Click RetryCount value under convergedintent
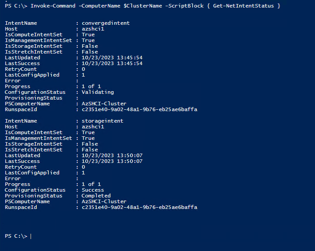315x251 pixels. (x=83, y=69)
